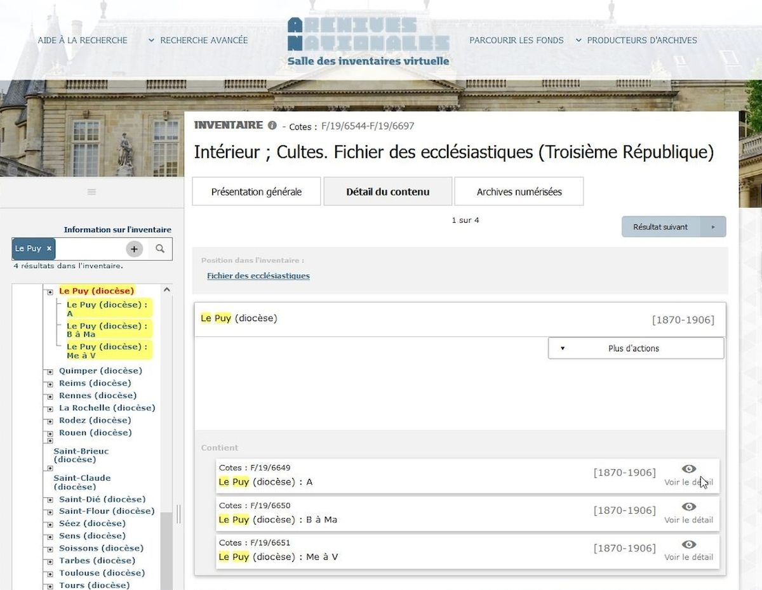Switch to Présentation générale tab

coord(257,192)
